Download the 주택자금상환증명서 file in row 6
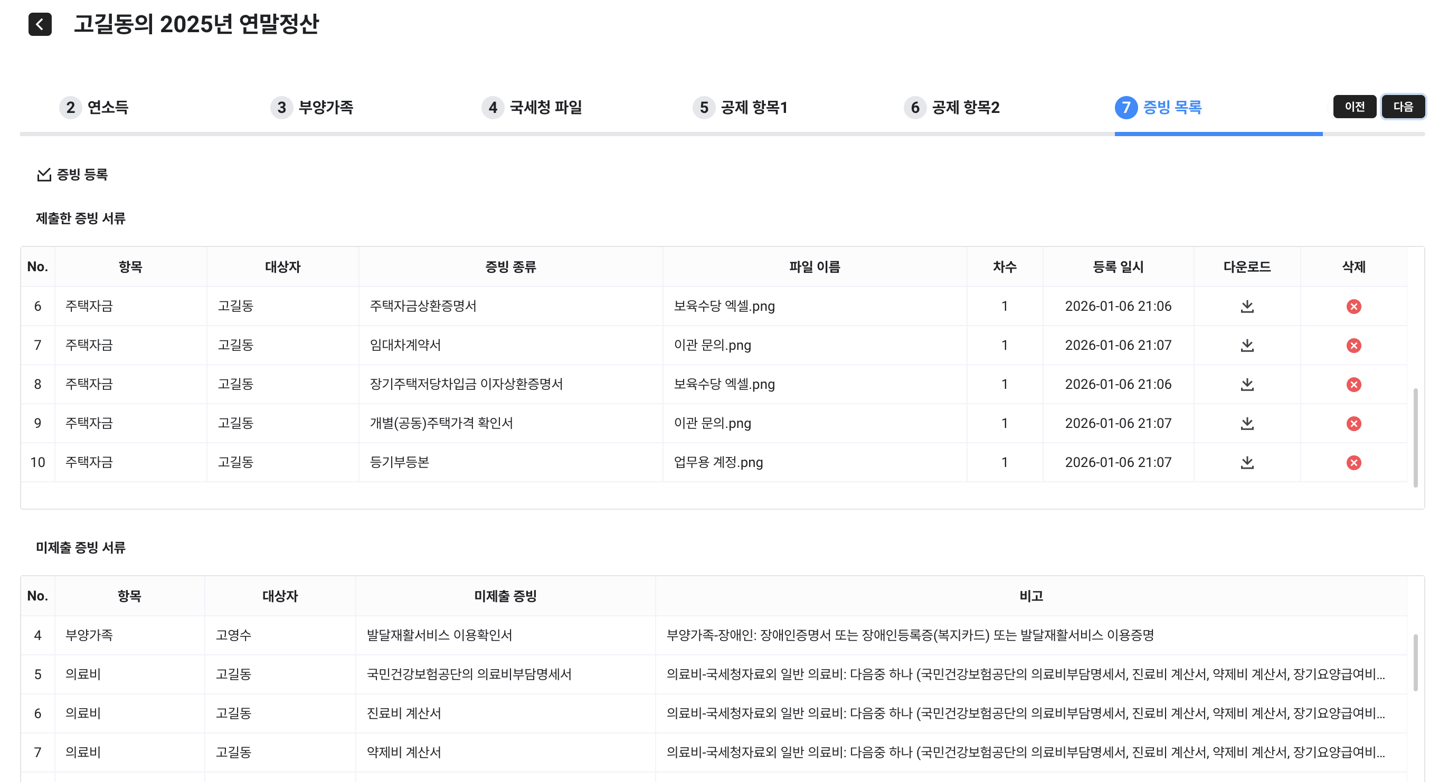The width and height of the screenshot is (1439, 782). (x=1247, y=306)
